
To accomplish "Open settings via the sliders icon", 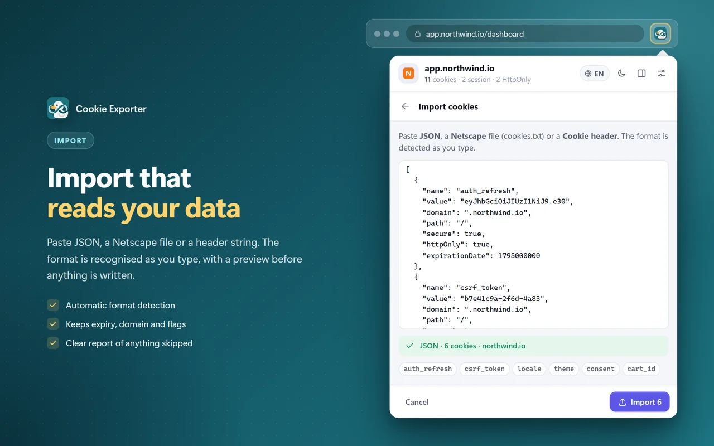I will (x=662, y=73).
